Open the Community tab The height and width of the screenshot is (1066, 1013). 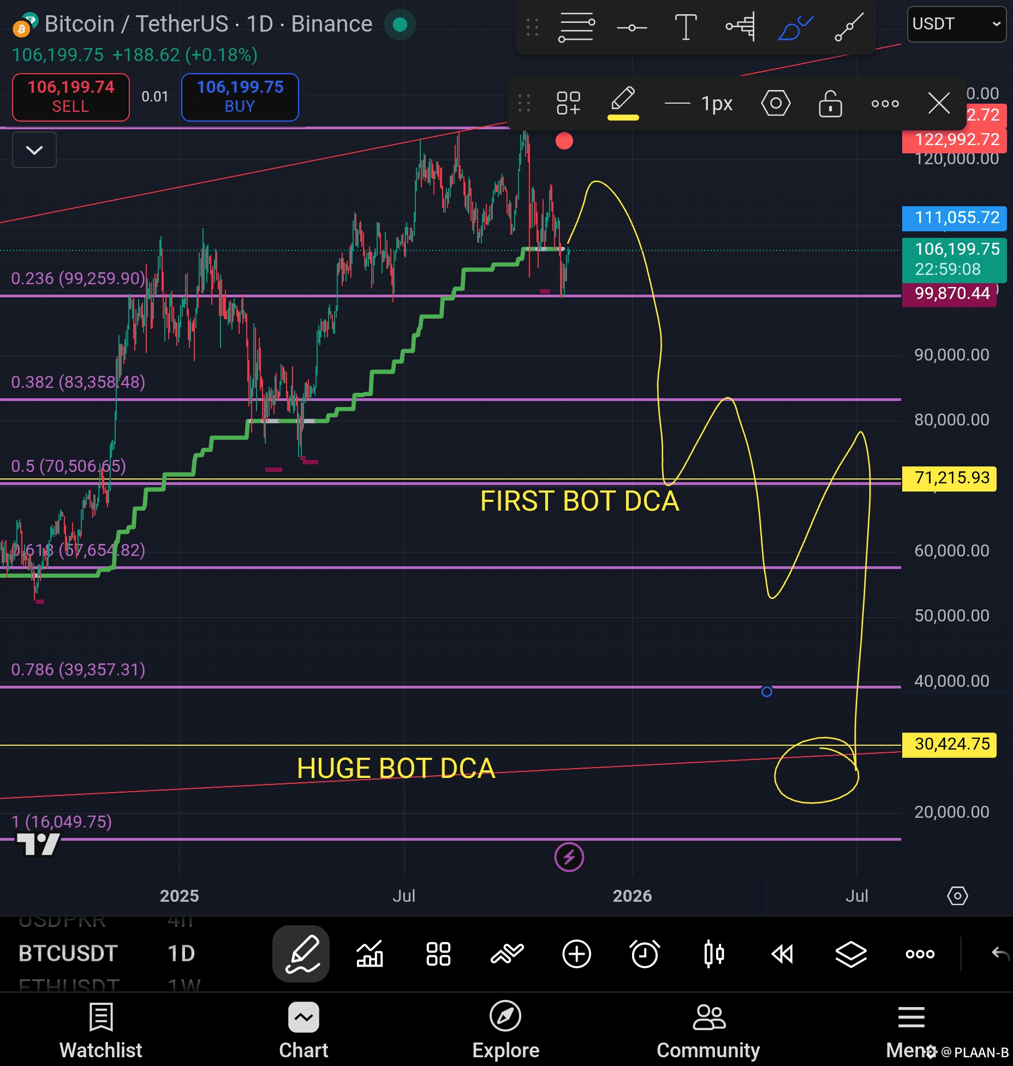[x=708, y=1030]
